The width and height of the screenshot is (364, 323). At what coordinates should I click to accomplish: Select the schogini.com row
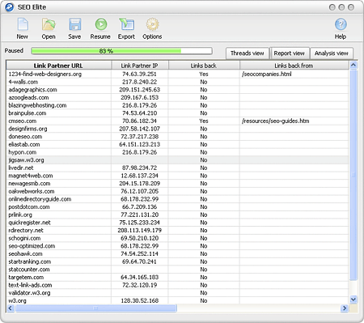click(177, 238)
